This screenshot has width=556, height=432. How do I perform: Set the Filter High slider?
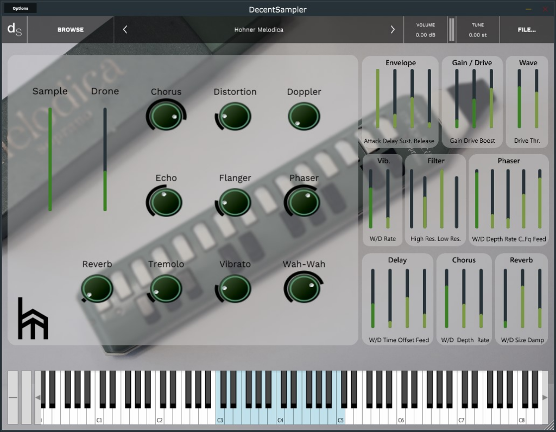[412, 199]
